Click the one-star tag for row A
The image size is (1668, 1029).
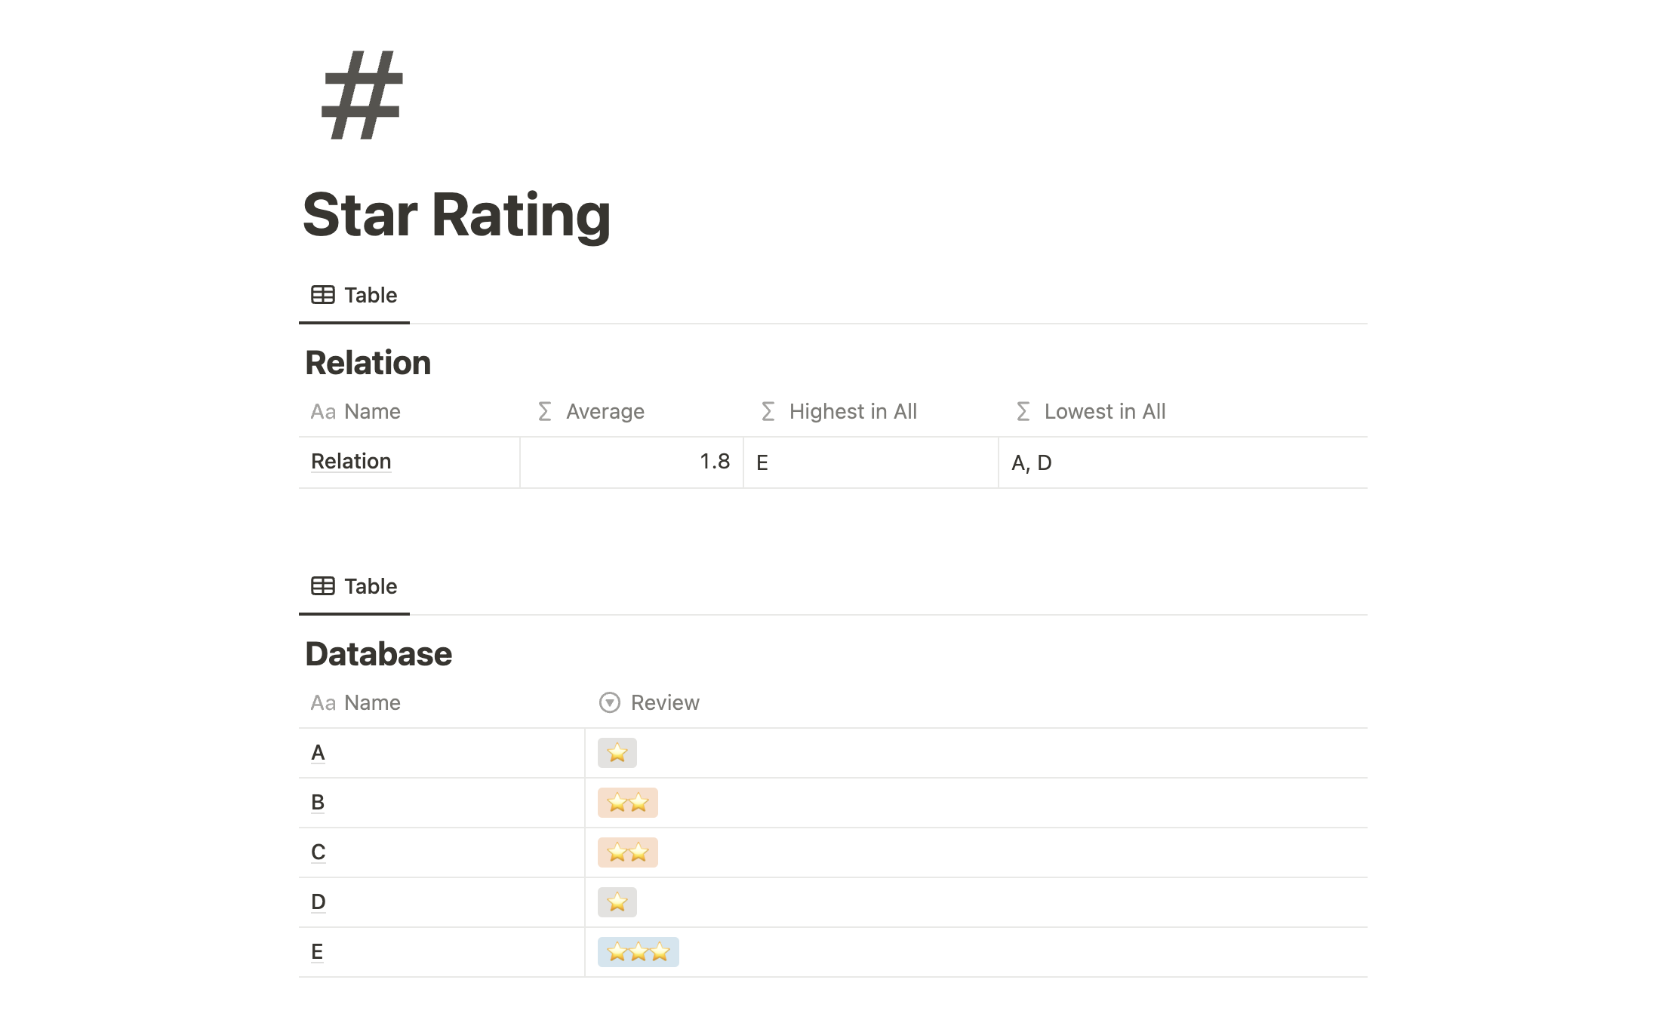click(x=617, y=753)
